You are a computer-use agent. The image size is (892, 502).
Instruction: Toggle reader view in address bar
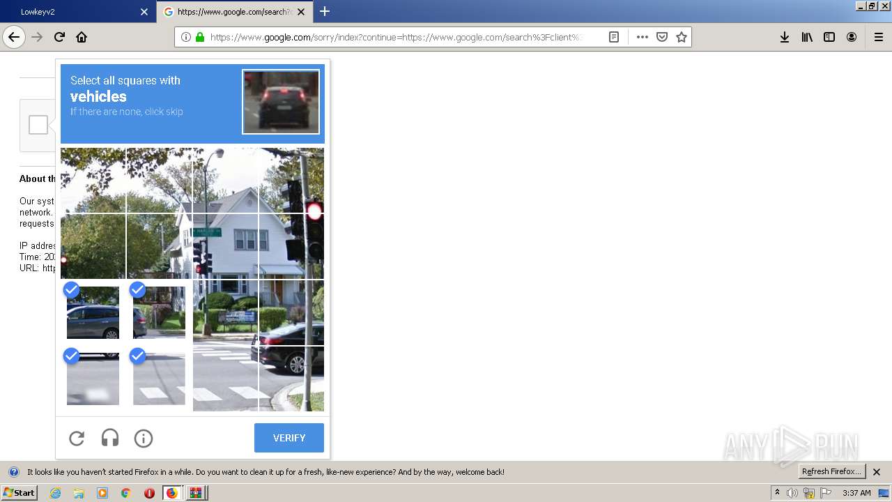[614, 37]
